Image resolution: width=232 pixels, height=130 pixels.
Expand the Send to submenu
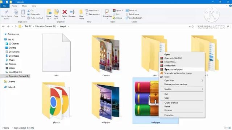click(x=182, y=89)
